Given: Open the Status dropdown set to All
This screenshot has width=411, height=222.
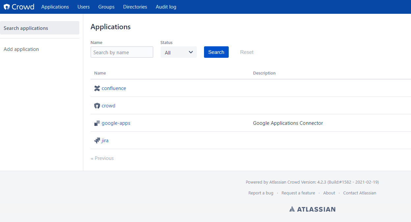Looking at the screenshot, I should pos(178,52).
